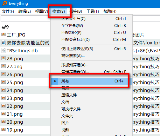Select the 所有 filter
Image resolution: width=160 pixels, height=136 pixels.
coord(91,81)
